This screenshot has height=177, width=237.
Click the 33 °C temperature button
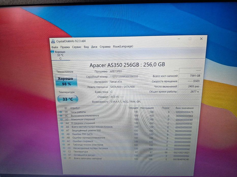pyautogui.click(x=68, y=99)
